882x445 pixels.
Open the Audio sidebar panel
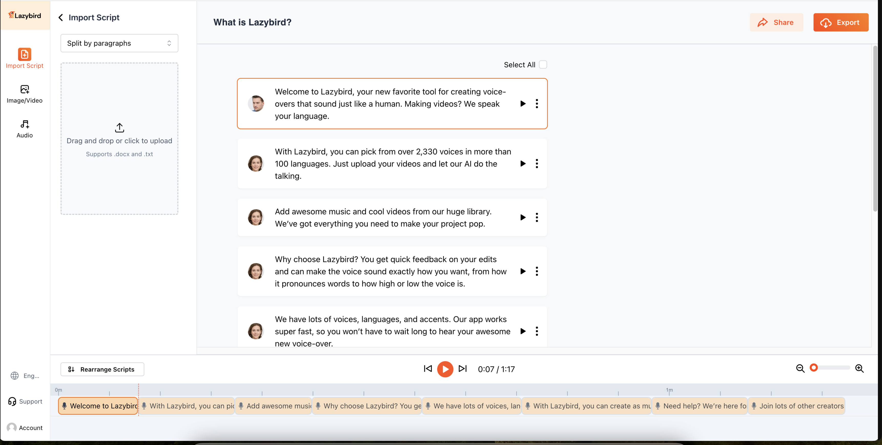(25, 129)
